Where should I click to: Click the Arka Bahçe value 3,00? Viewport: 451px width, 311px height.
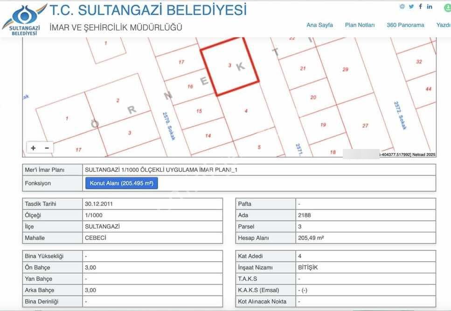(90, 290)
